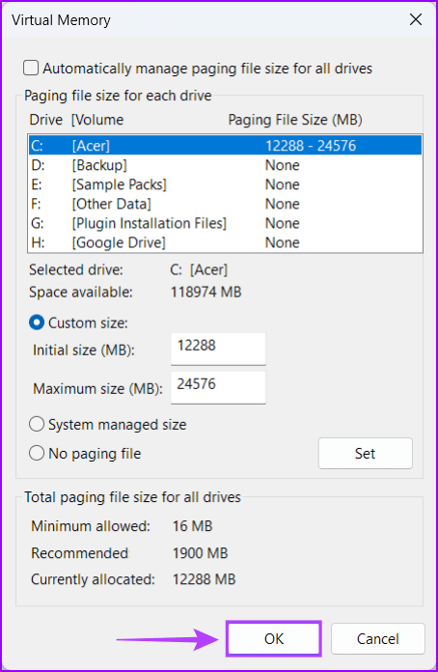Viewport: 438px width, 672px height.
Task: Choose the System managed size option
Action: (x=37, y=425)
